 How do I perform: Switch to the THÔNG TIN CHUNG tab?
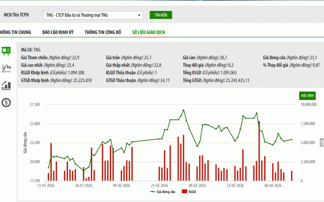pyautogui.click(x=16, y=32)
